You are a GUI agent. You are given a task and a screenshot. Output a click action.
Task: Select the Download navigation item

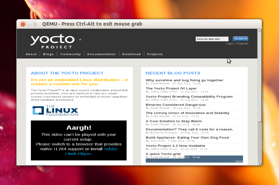(x=131, y=54)
